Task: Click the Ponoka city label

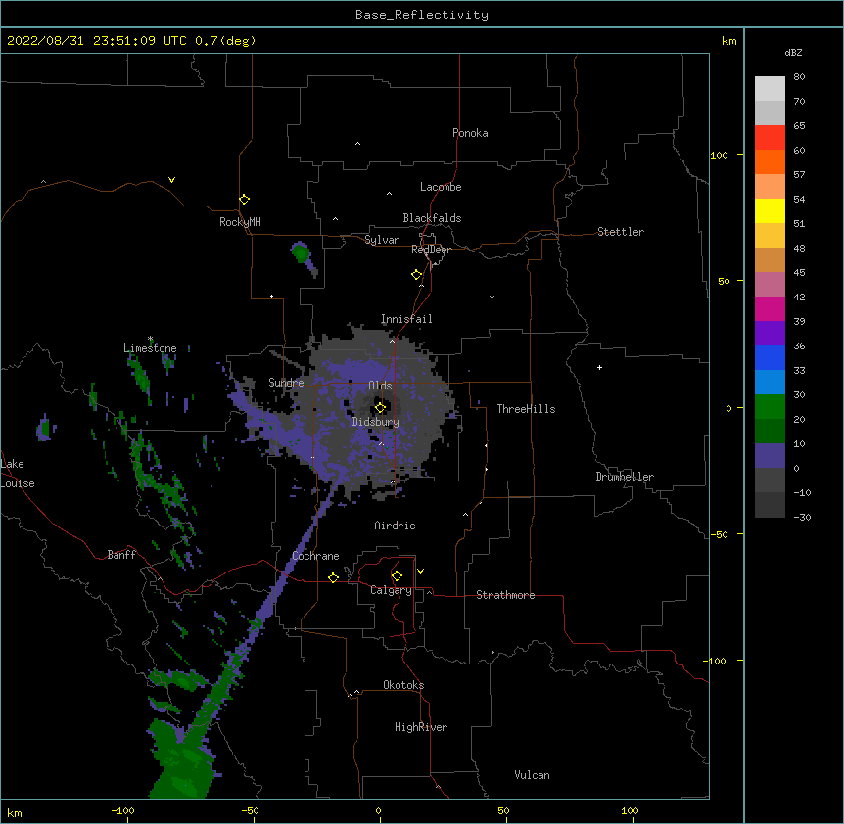Action: (x=470, y=133)
